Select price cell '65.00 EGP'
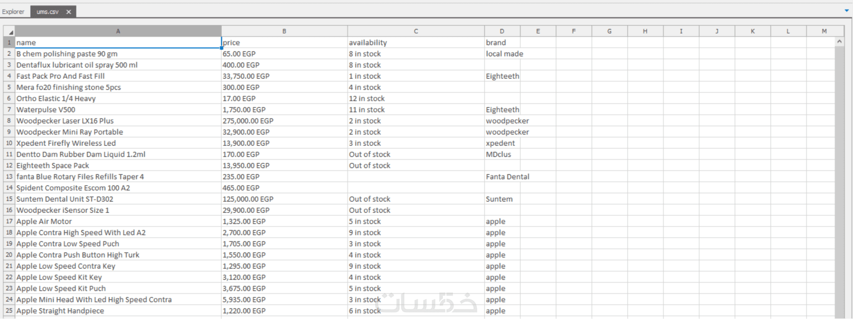This screenshot has width=853, height=319. 285,54
